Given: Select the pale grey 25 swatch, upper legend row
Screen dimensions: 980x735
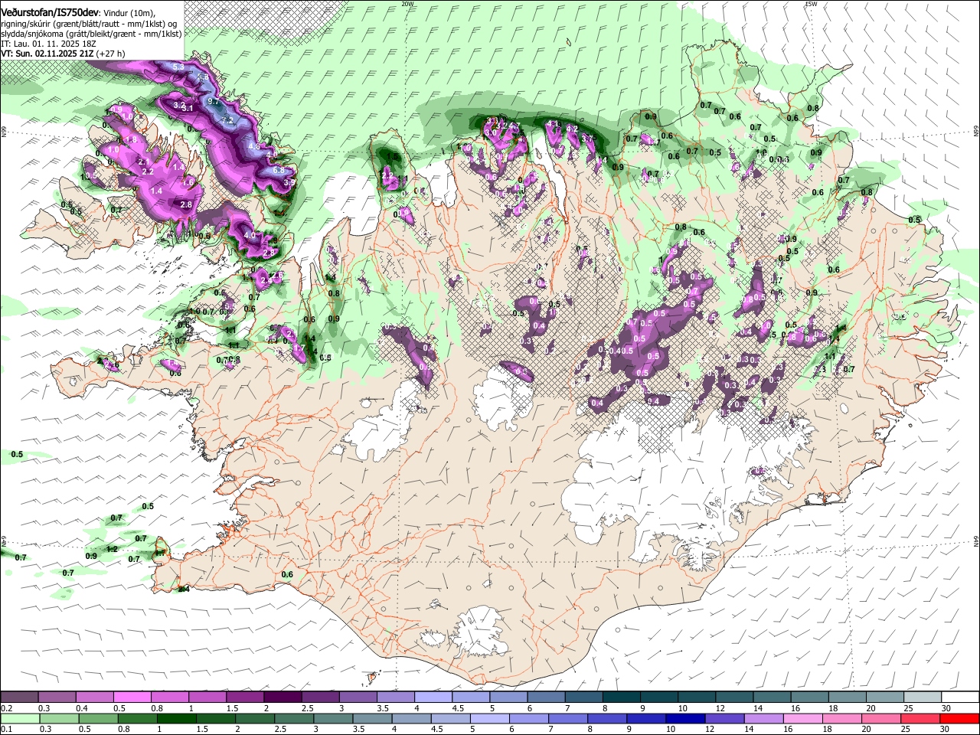Looking at the screenshot, I should tap(923, 697).
